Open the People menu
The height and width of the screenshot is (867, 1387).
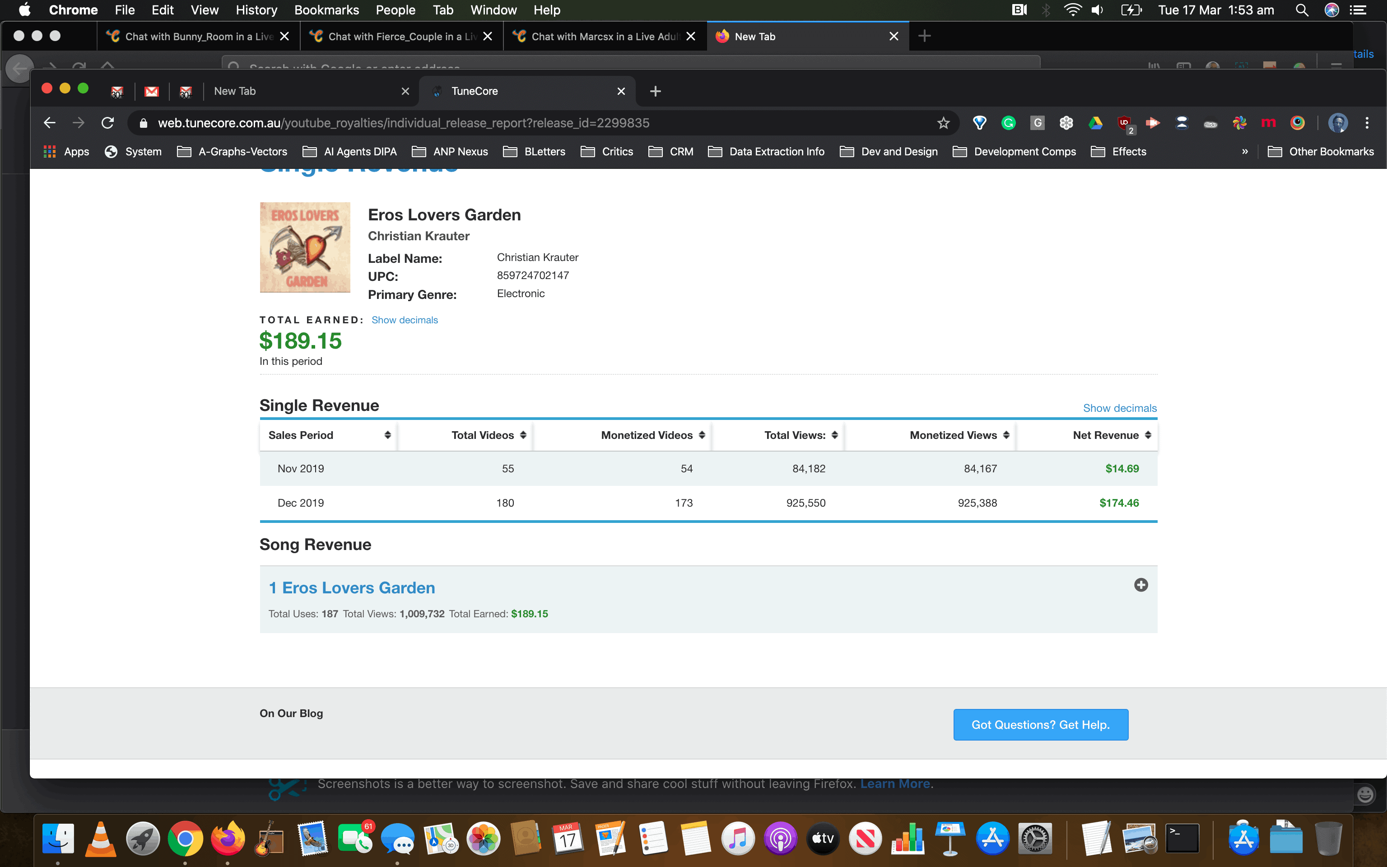click(396, 10)
